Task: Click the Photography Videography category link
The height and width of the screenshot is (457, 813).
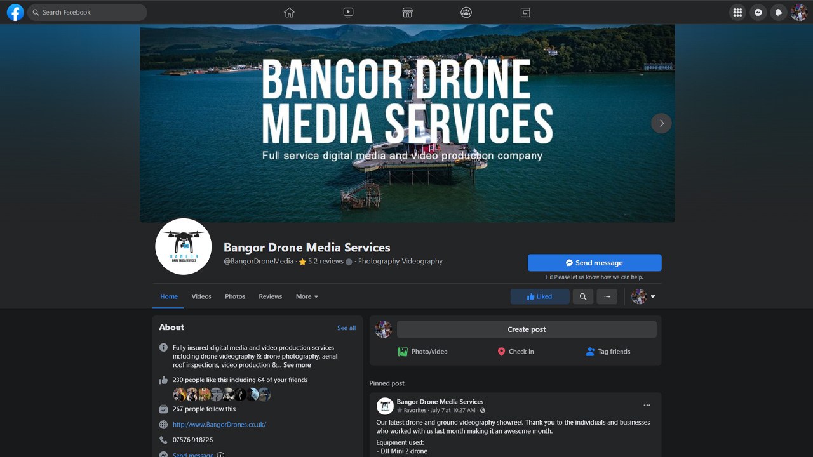Action: pyautogui.click(x=400, y=262)
